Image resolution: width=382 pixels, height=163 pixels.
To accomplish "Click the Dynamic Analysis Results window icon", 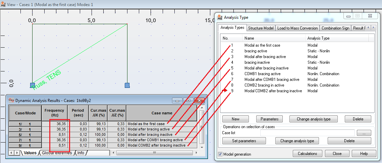I will (11, 100).
